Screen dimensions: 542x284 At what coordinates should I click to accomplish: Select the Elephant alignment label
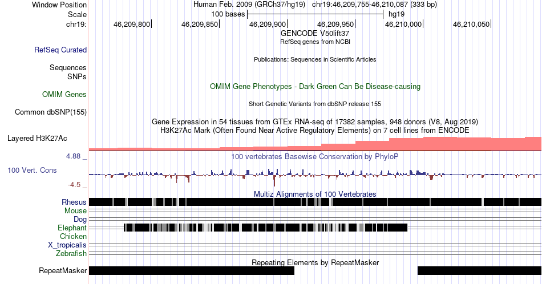(x=72, y=228)
